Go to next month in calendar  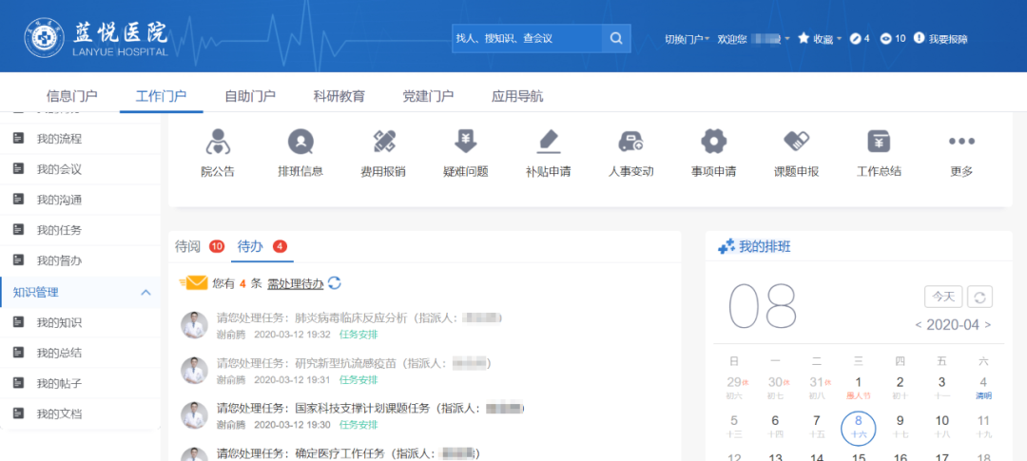click(988, 325)
